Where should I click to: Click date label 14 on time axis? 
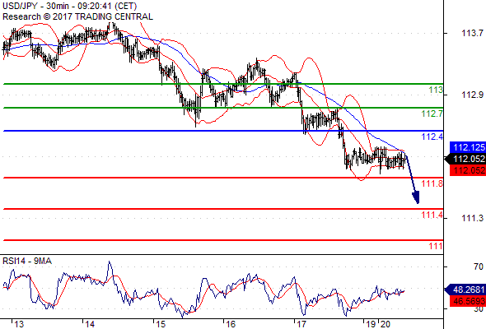coord(90,324)
